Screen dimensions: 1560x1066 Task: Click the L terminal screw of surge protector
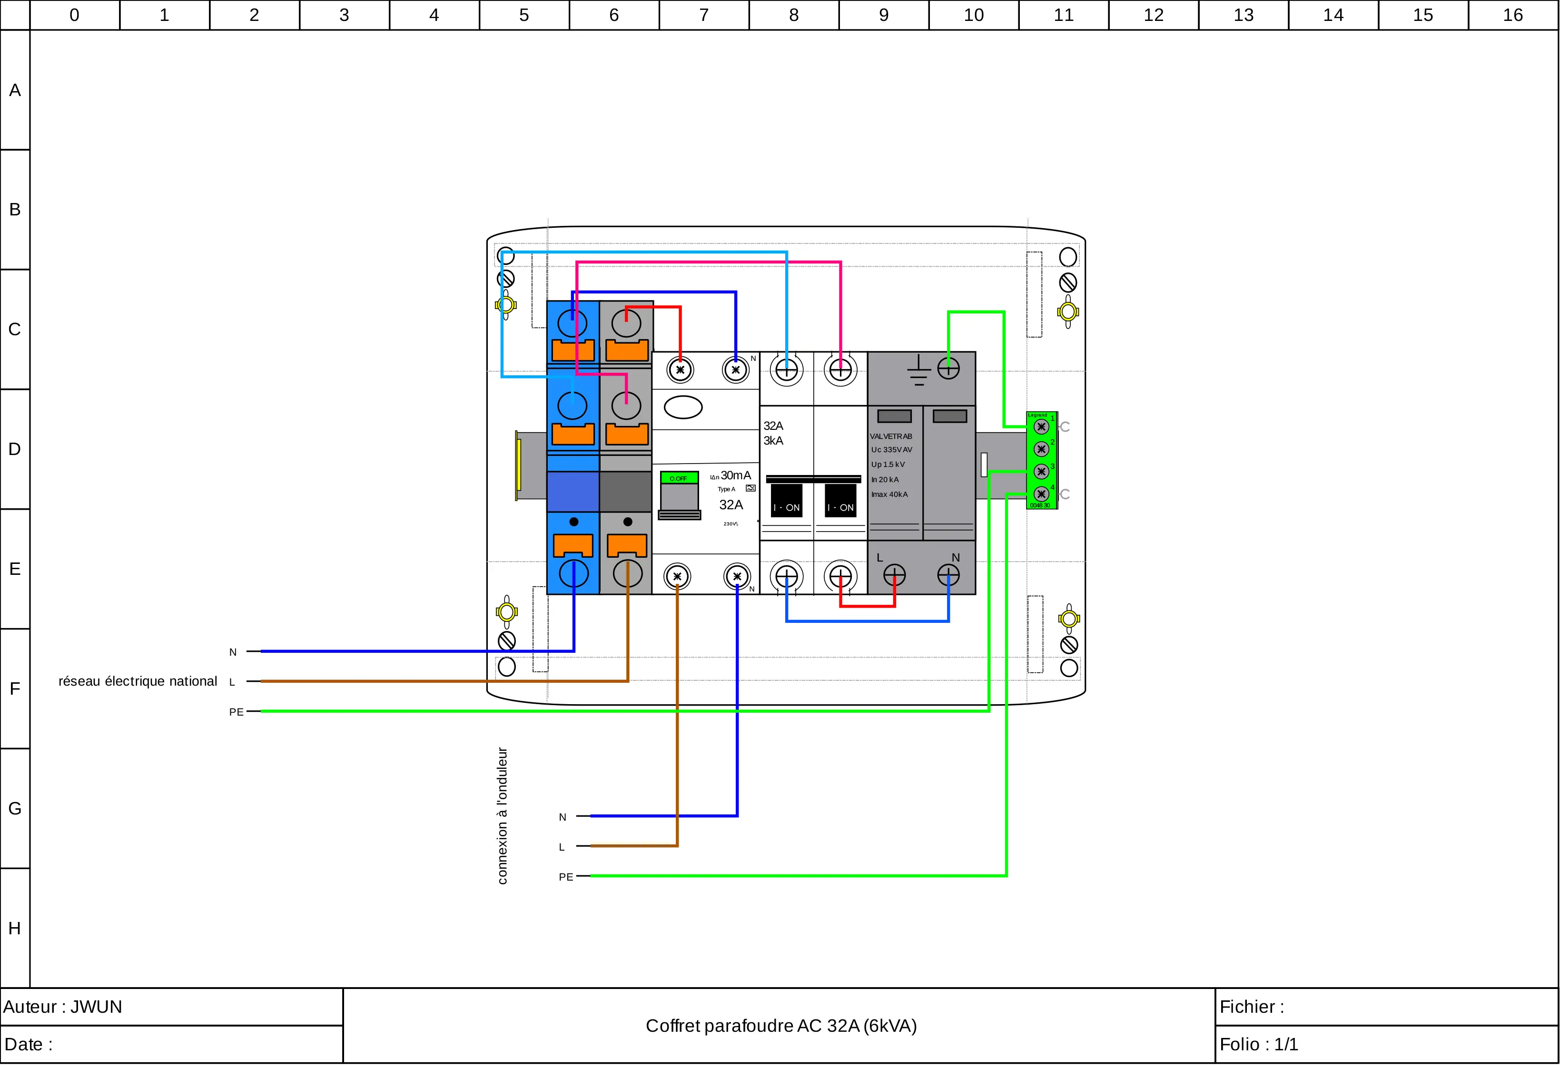pos(894,575)
